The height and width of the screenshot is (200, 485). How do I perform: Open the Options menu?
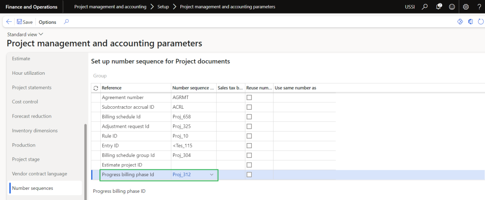pos(47,22)
